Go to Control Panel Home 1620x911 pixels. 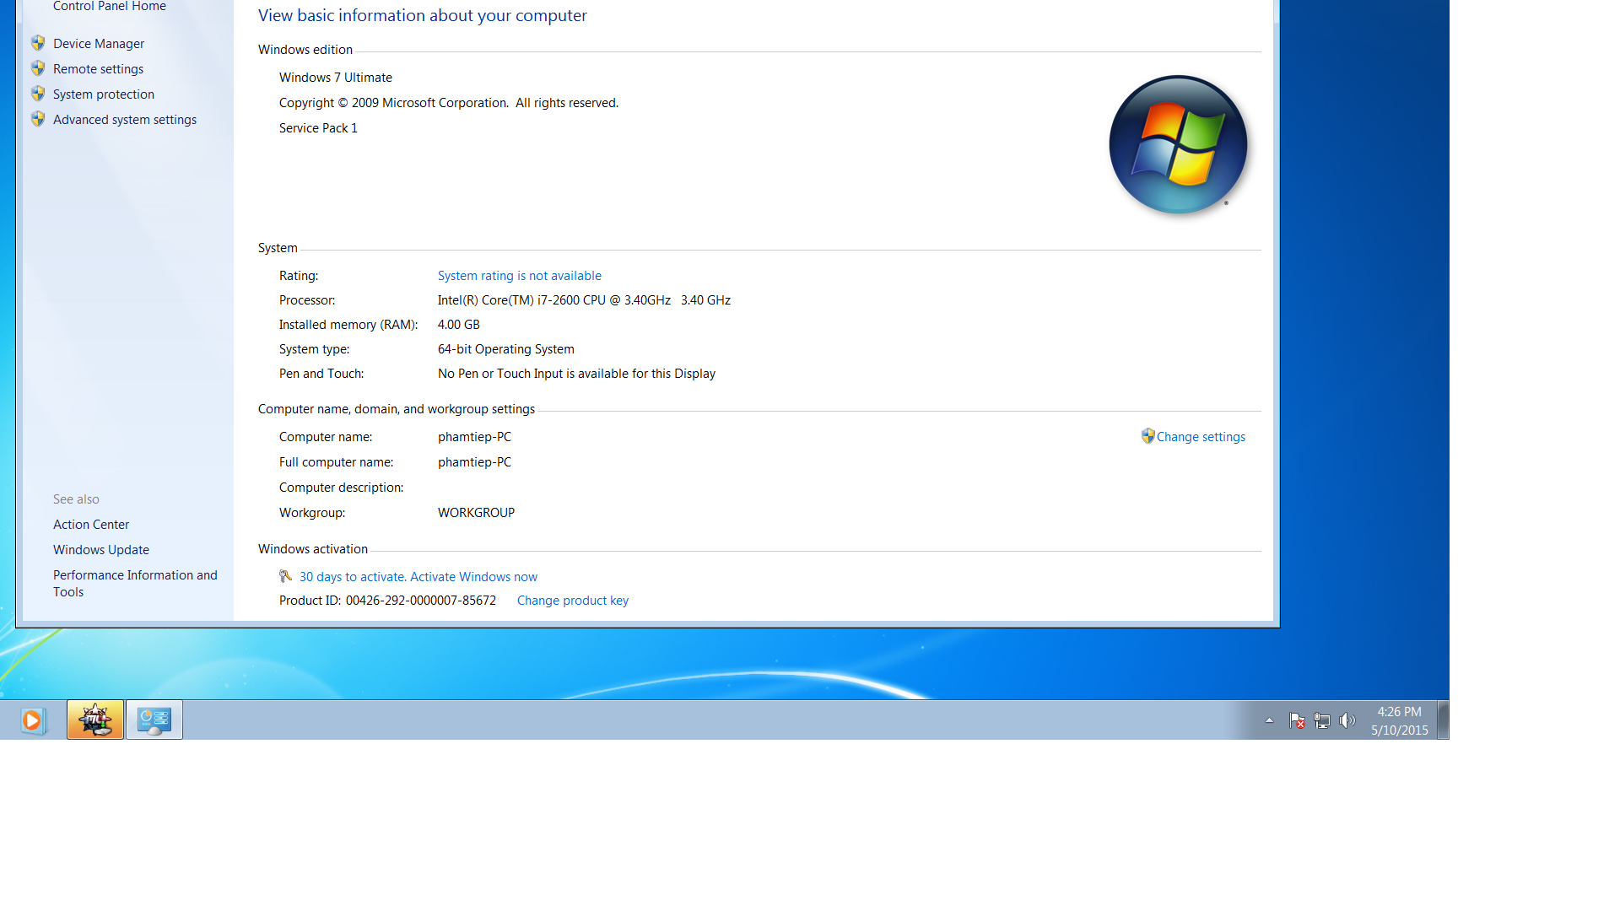click(x=110, y=7)
